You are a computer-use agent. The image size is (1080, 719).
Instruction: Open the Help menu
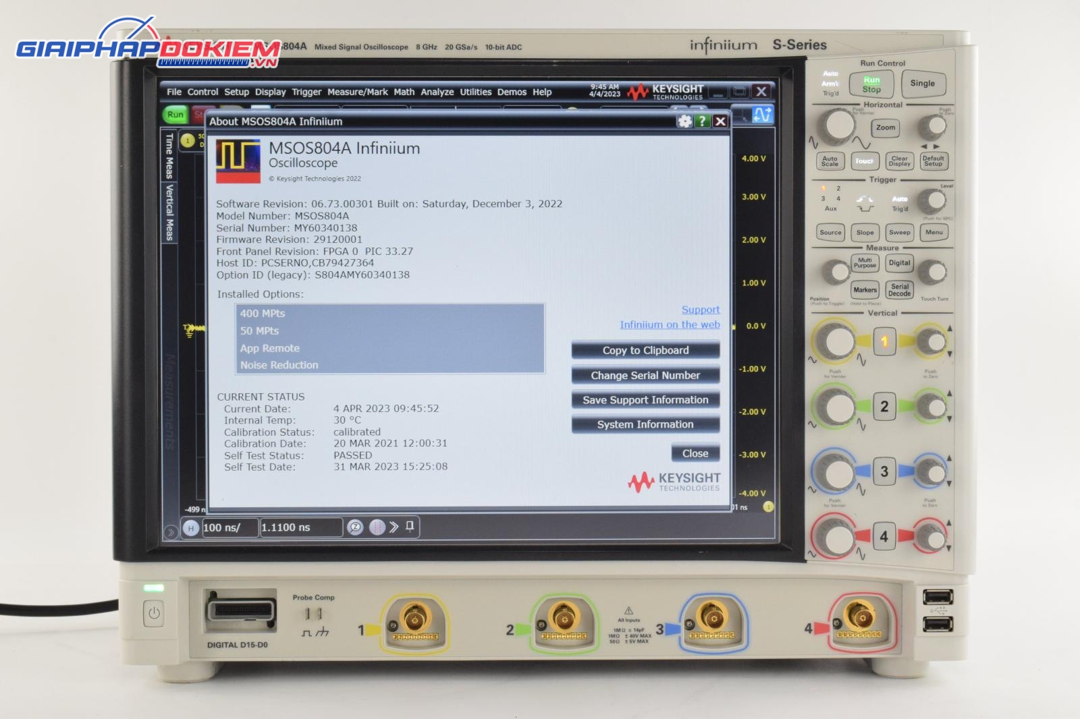click(542, 92)
